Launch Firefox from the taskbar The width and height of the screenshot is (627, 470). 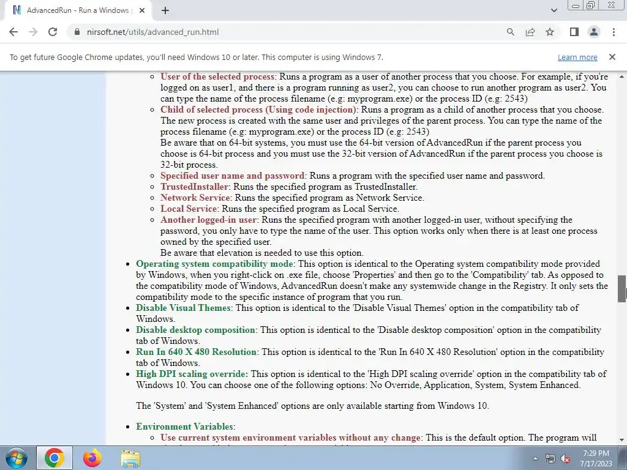(x=92, y=458)
